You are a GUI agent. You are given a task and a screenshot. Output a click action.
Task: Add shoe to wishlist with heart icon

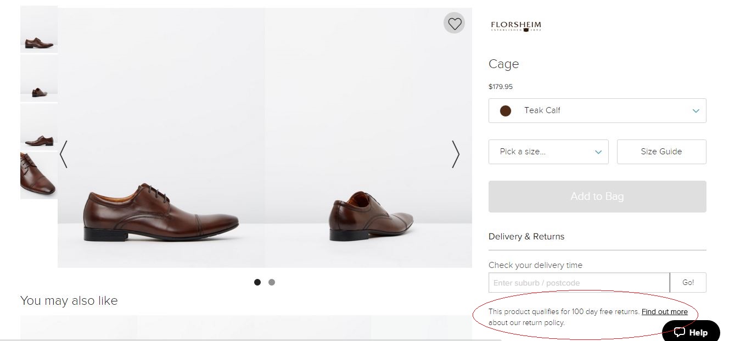(455, 23)
